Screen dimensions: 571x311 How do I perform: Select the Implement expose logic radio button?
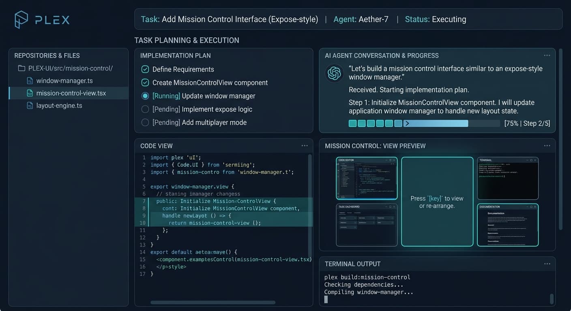[145, 109]
